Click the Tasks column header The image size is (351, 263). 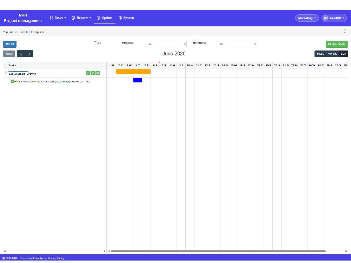pyautogui.click(x=12, y=66)
